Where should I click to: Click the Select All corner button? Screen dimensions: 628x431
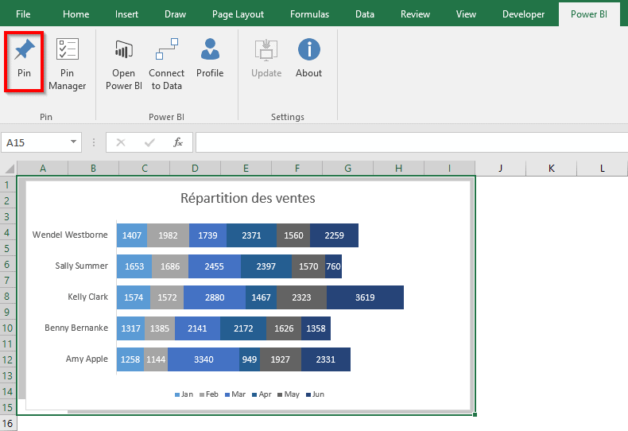click(x=9, y=169)
